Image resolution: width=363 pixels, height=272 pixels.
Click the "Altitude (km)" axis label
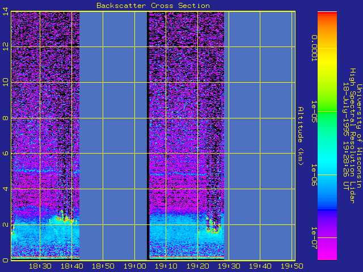(x=300, y=136)
